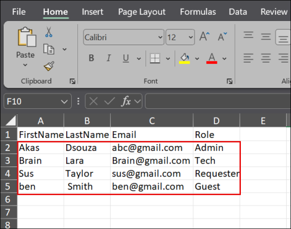
Task: Select column C header
Action: [152, 121]
